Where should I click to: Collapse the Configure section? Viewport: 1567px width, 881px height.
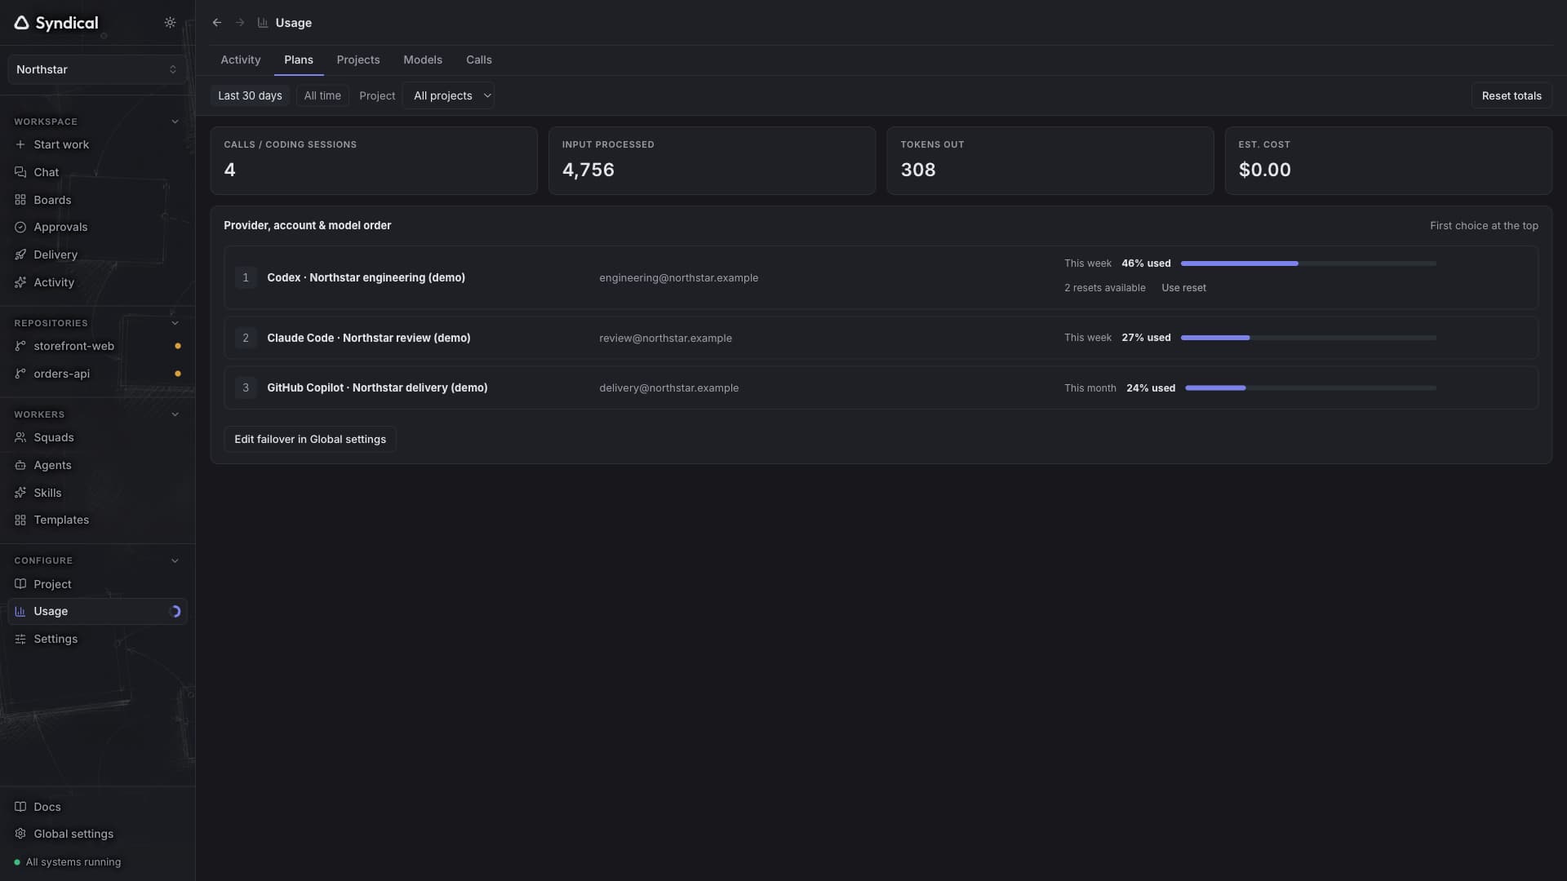pos(175,560)
